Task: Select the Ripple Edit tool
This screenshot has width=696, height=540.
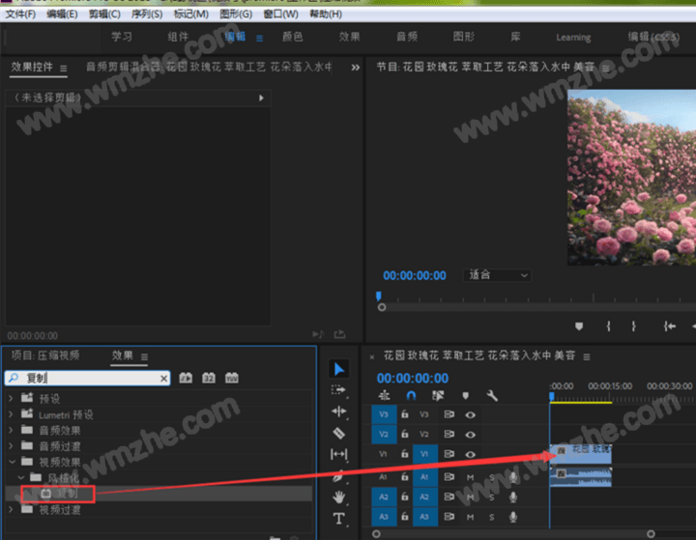Action: tap(338, 412)
